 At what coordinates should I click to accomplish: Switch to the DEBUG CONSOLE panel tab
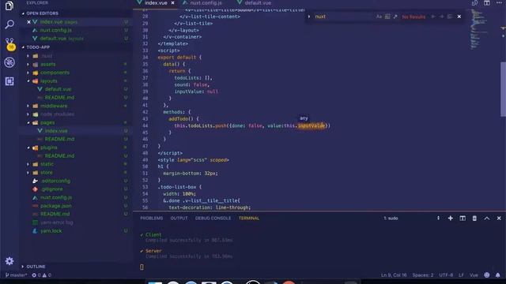[x=213, y=218]
